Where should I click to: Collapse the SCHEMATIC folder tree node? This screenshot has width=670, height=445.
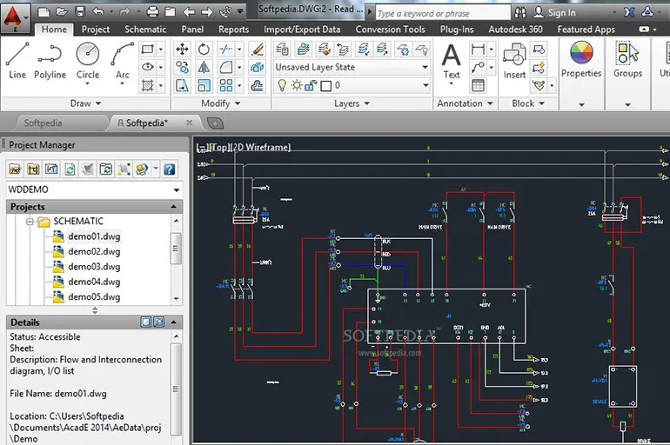pos(30,222)
